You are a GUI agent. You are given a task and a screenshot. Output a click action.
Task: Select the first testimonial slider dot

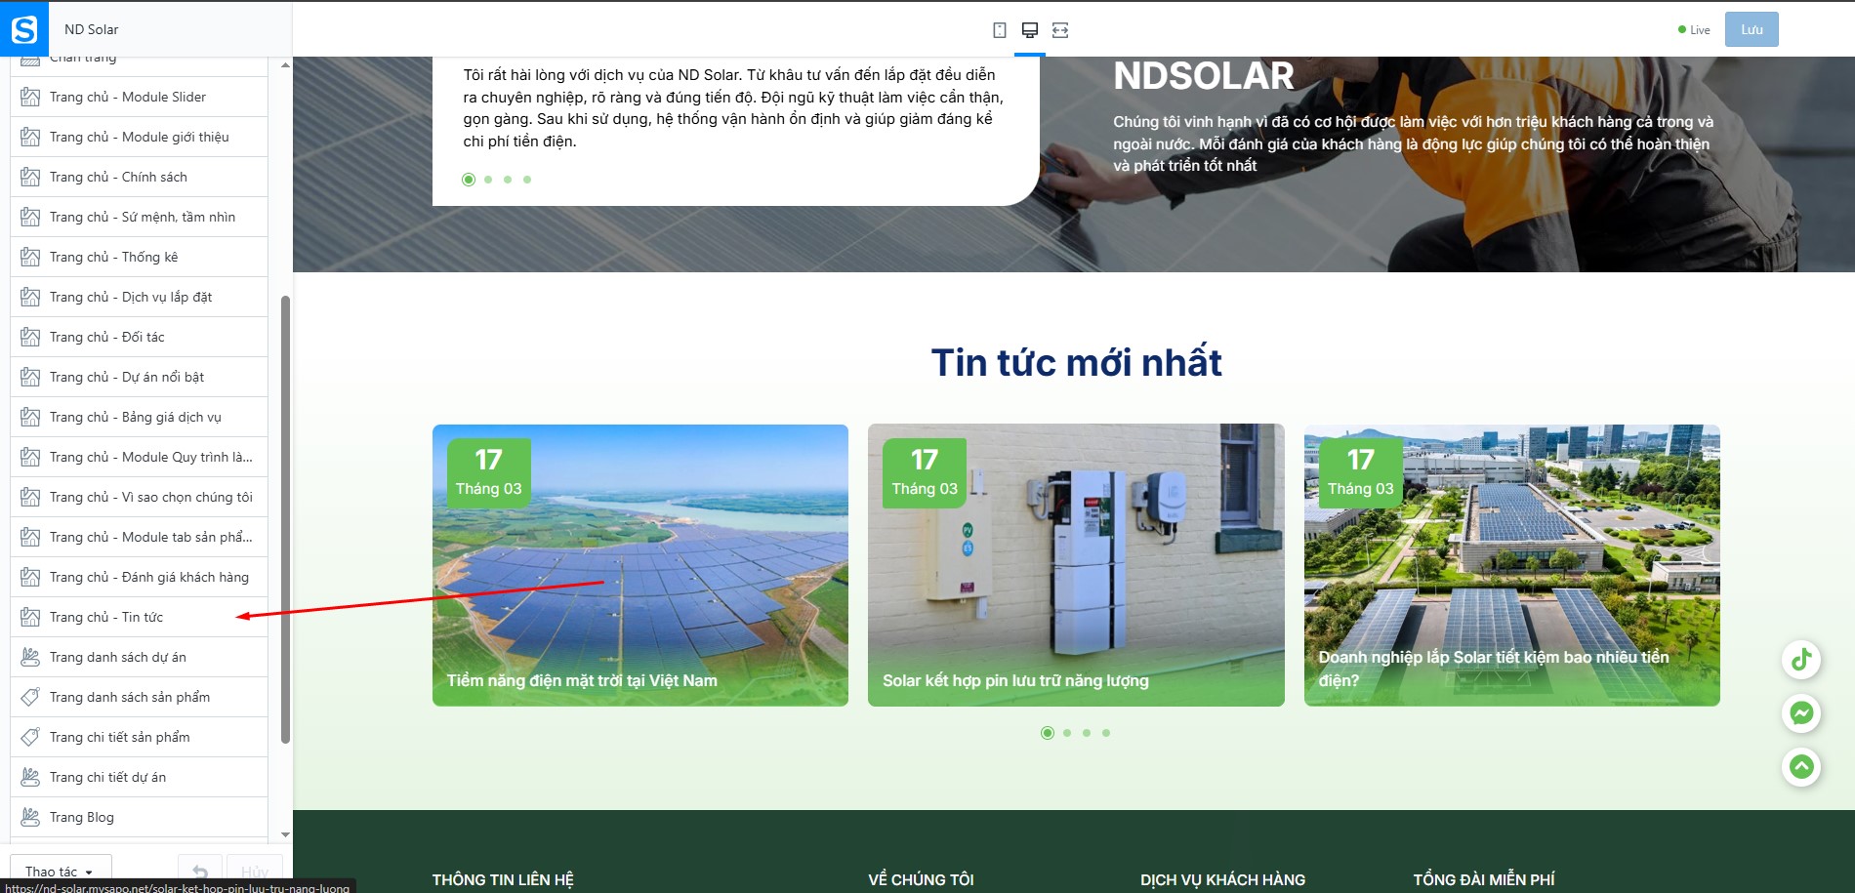click(x=469, y=180)
